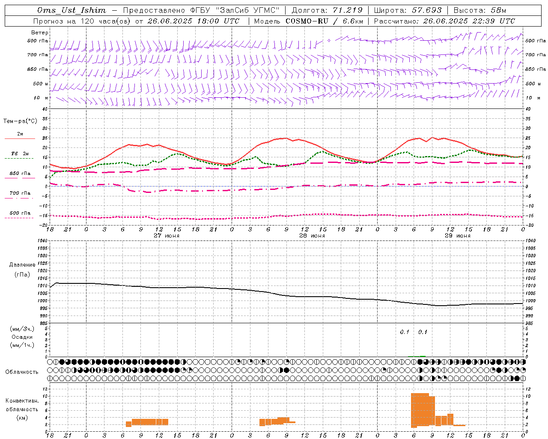Viewport: 548px width, 439px height.
Task: Click the Осадки precipitation label
Action: point(22,337)
